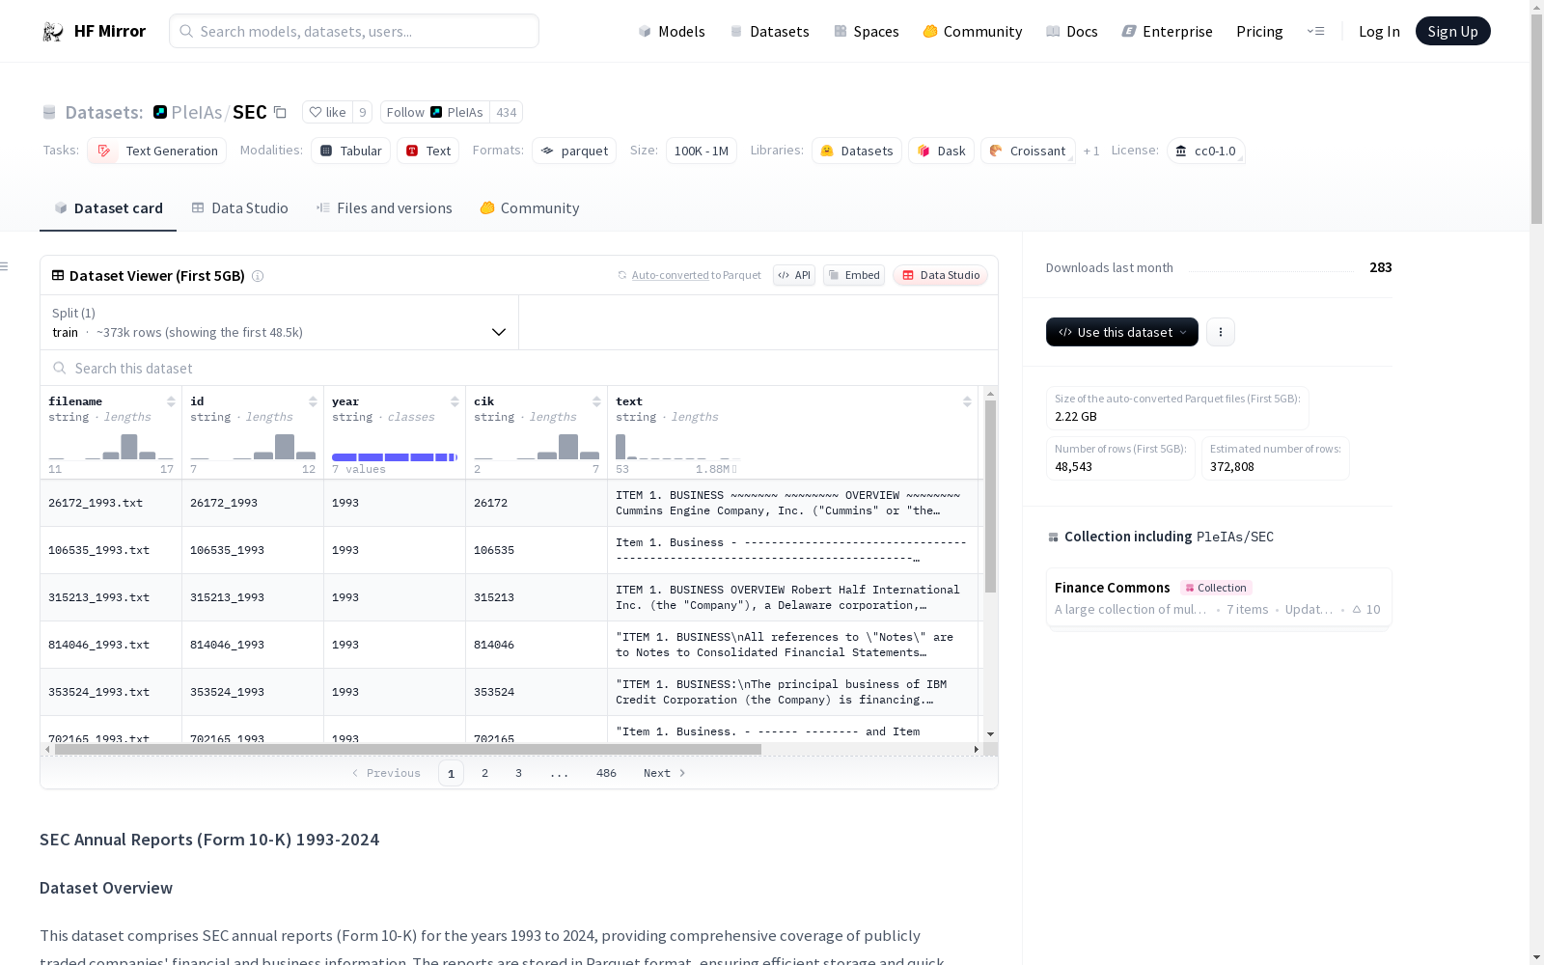Select the Dask library tag
Image resolution: width=1544 pixels, height=965 pixels.
[x=941, y=151]
